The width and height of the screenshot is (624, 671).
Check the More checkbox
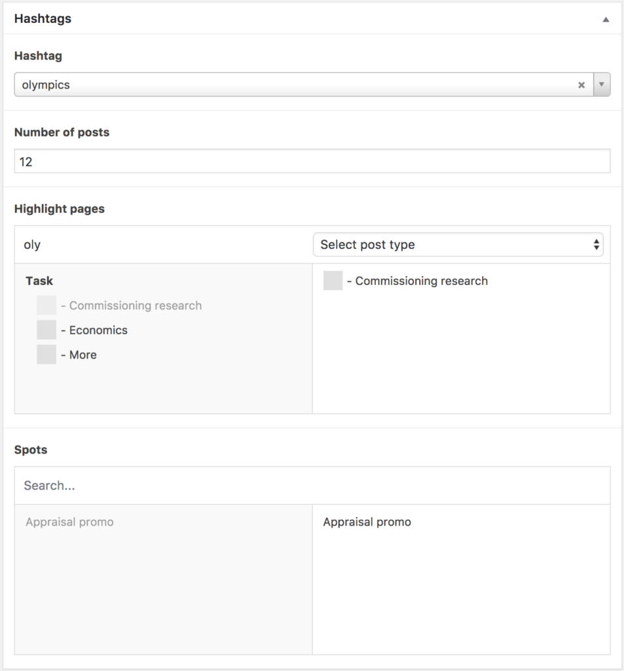(x=46, y=355)
